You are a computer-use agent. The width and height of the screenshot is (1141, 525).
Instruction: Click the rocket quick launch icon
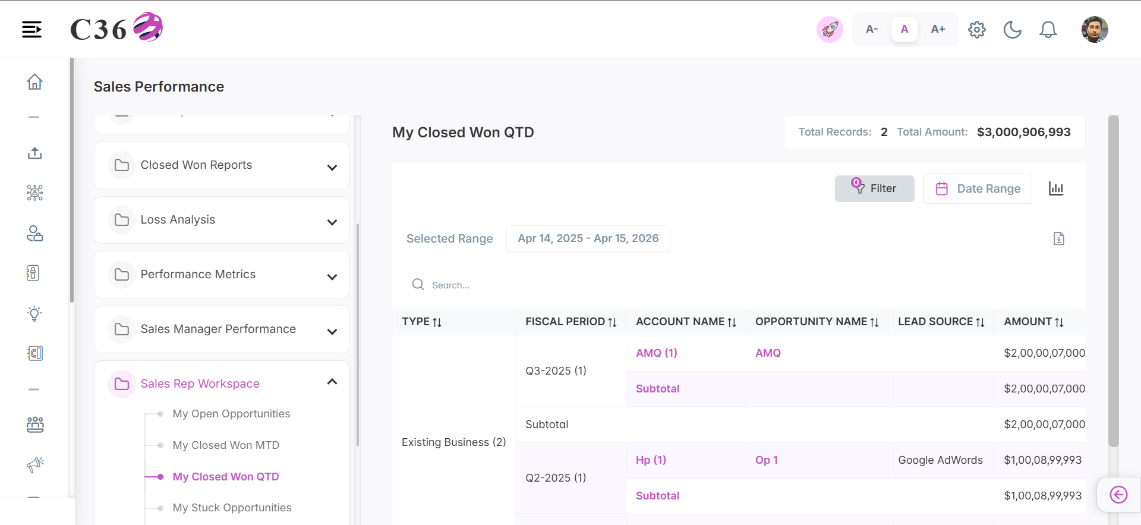[830, 29]
